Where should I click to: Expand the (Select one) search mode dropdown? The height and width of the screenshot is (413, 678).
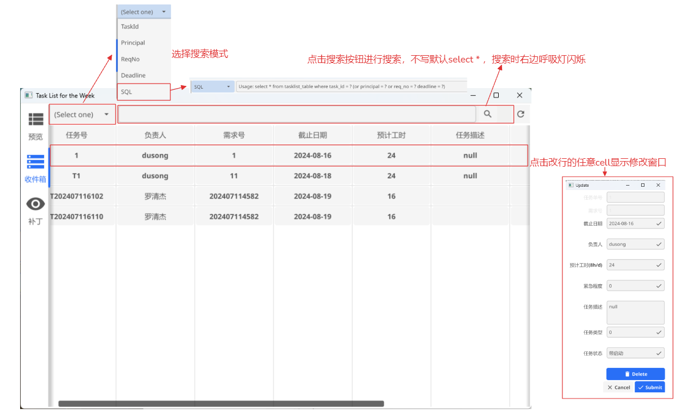click(x=82, y=114)
